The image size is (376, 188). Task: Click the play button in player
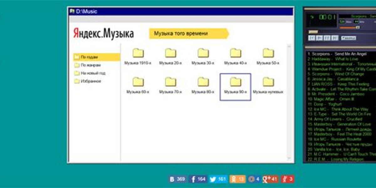point(319,38)
